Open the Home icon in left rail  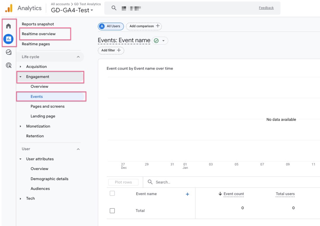(8, 26)
